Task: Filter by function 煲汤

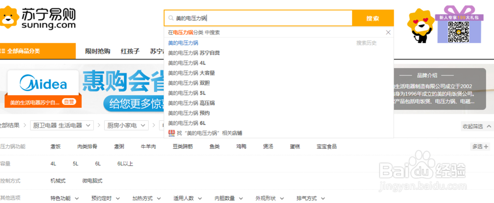Action: click(268, 146)
